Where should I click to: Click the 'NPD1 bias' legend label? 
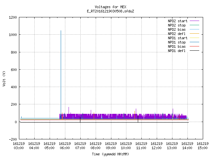[177, 46]
